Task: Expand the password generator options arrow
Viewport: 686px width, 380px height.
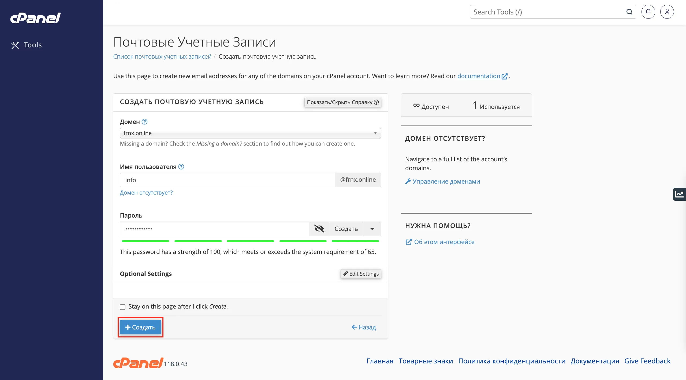Action: (x=372, y=229)
